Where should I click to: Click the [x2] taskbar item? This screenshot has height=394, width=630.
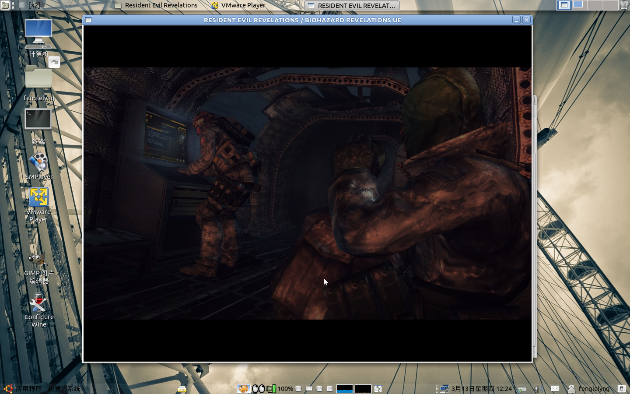coord(29,5)
